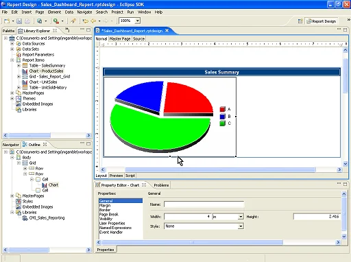Select Chart - ProductSales in Library Explorer
Viewport: 351px width, 262px height.
click(x=46, y=71)
